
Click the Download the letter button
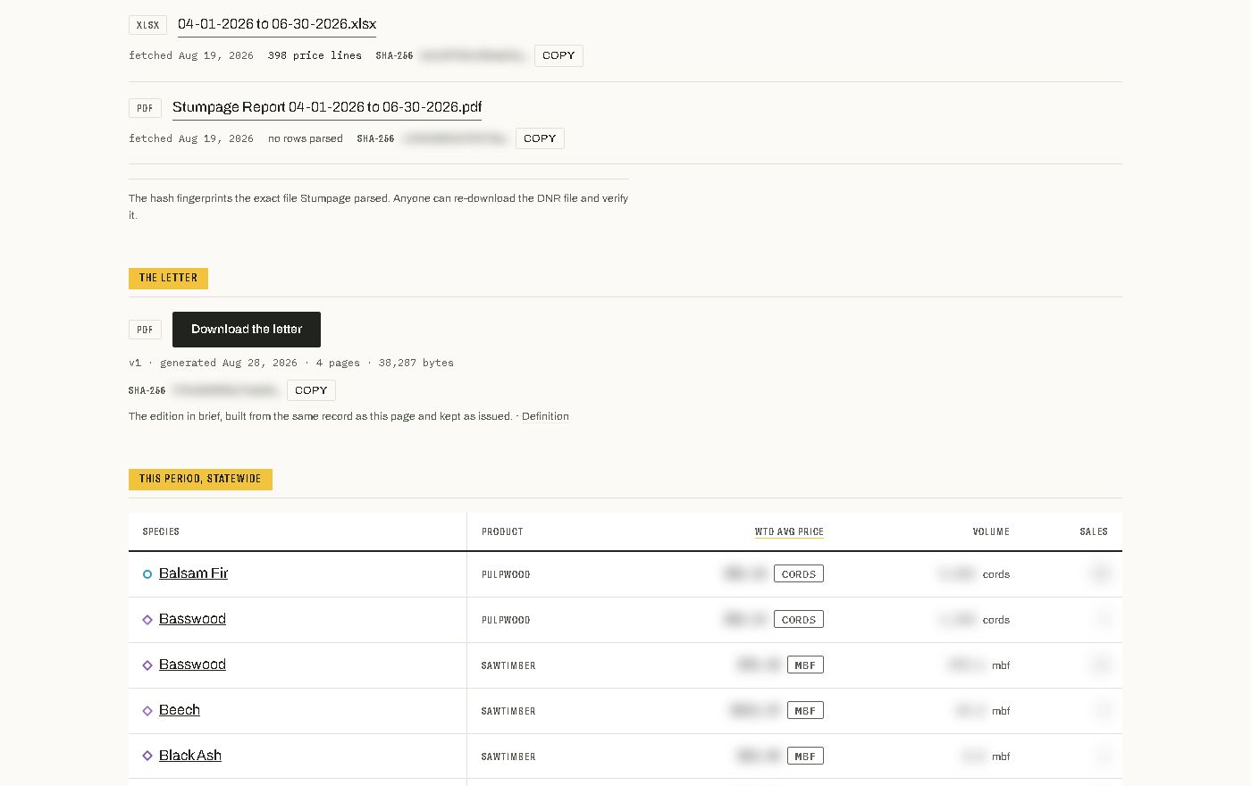coord(247,330)
